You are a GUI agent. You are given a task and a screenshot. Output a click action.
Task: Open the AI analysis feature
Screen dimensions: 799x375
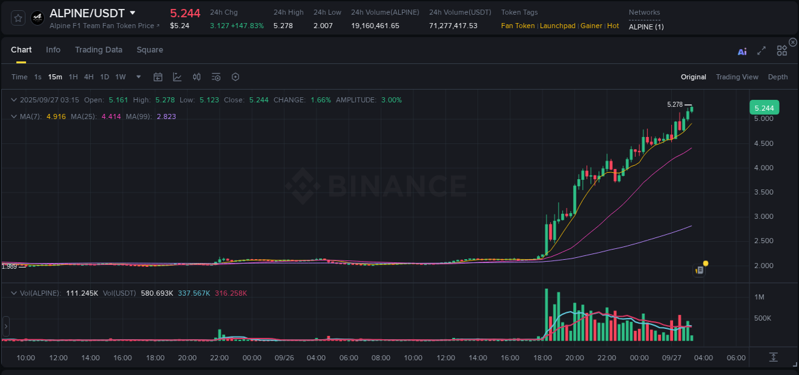pos(741,51)
